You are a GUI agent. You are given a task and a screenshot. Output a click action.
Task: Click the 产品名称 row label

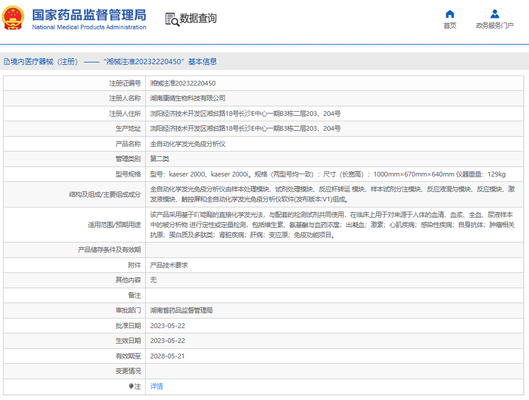[x=128, y=144]
